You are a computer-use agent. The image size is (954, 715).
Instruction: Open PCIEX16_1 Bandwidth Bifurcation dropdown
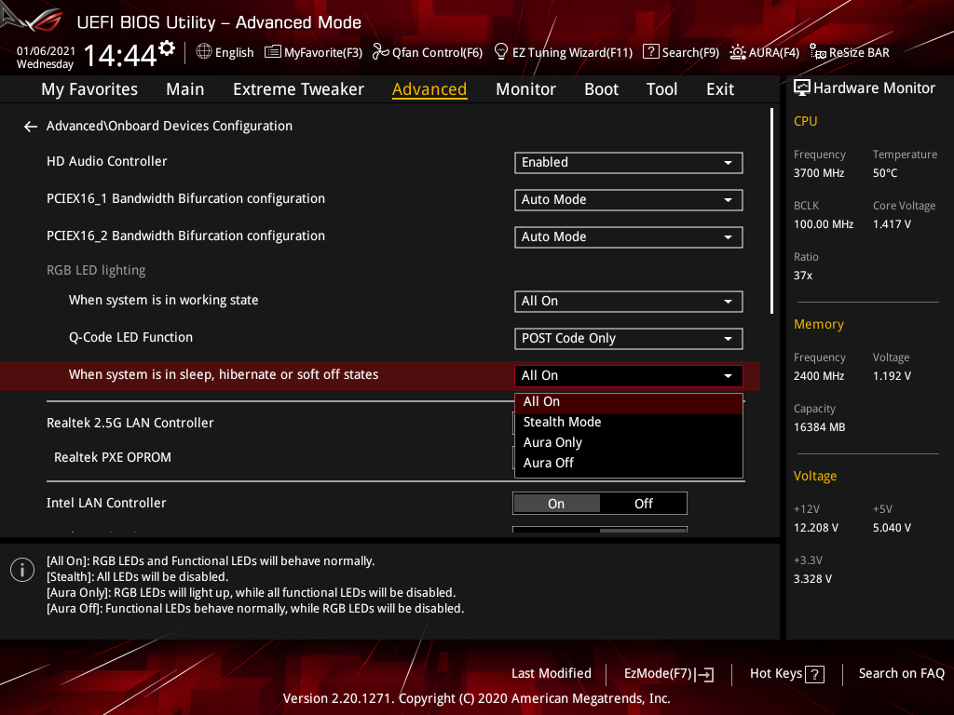click(629, 199)
